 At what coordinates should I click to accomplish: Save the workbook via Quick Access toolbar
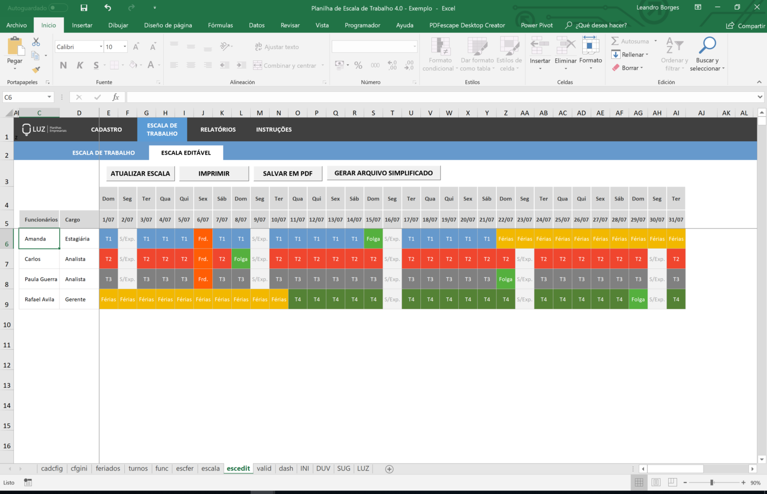pos(83,8)
